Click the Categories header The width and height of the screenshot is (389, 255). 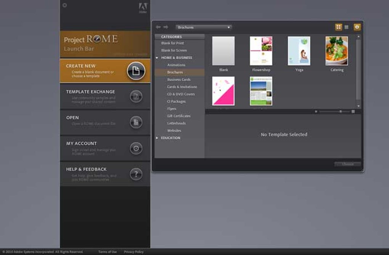point(180,37)
